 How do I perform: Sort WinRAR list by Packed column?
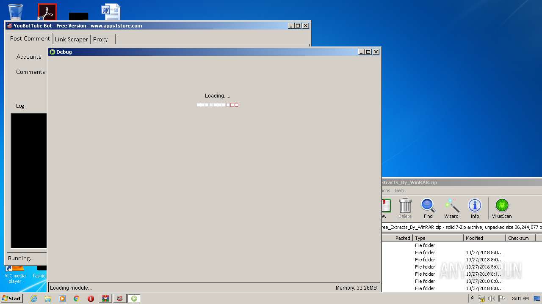(x=397, y=238)
